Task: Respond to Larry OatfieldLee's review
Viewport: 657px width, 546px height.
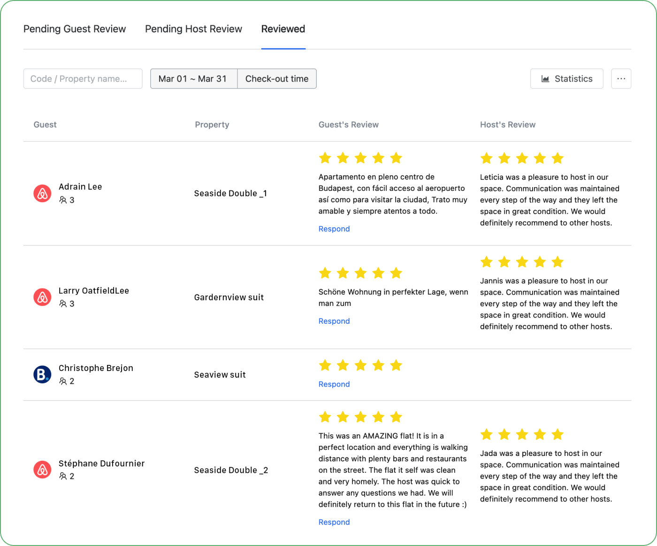Action: point(334,321)
